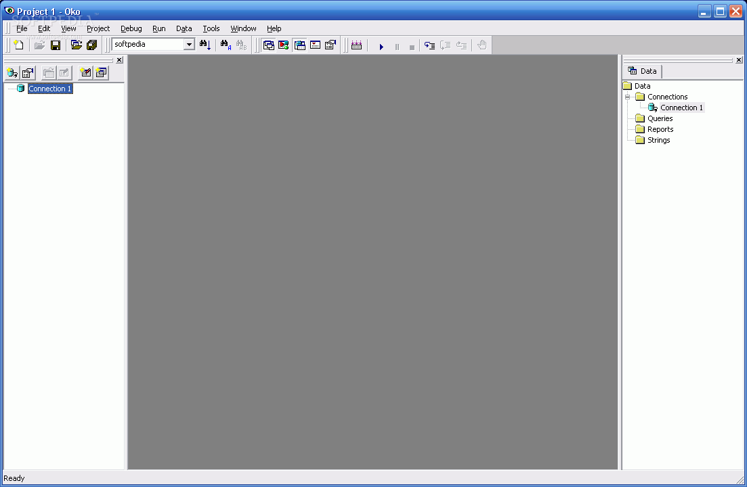Open the new query editor icon
The height and width of the screenshot is (487, 747).
[85, 72]
